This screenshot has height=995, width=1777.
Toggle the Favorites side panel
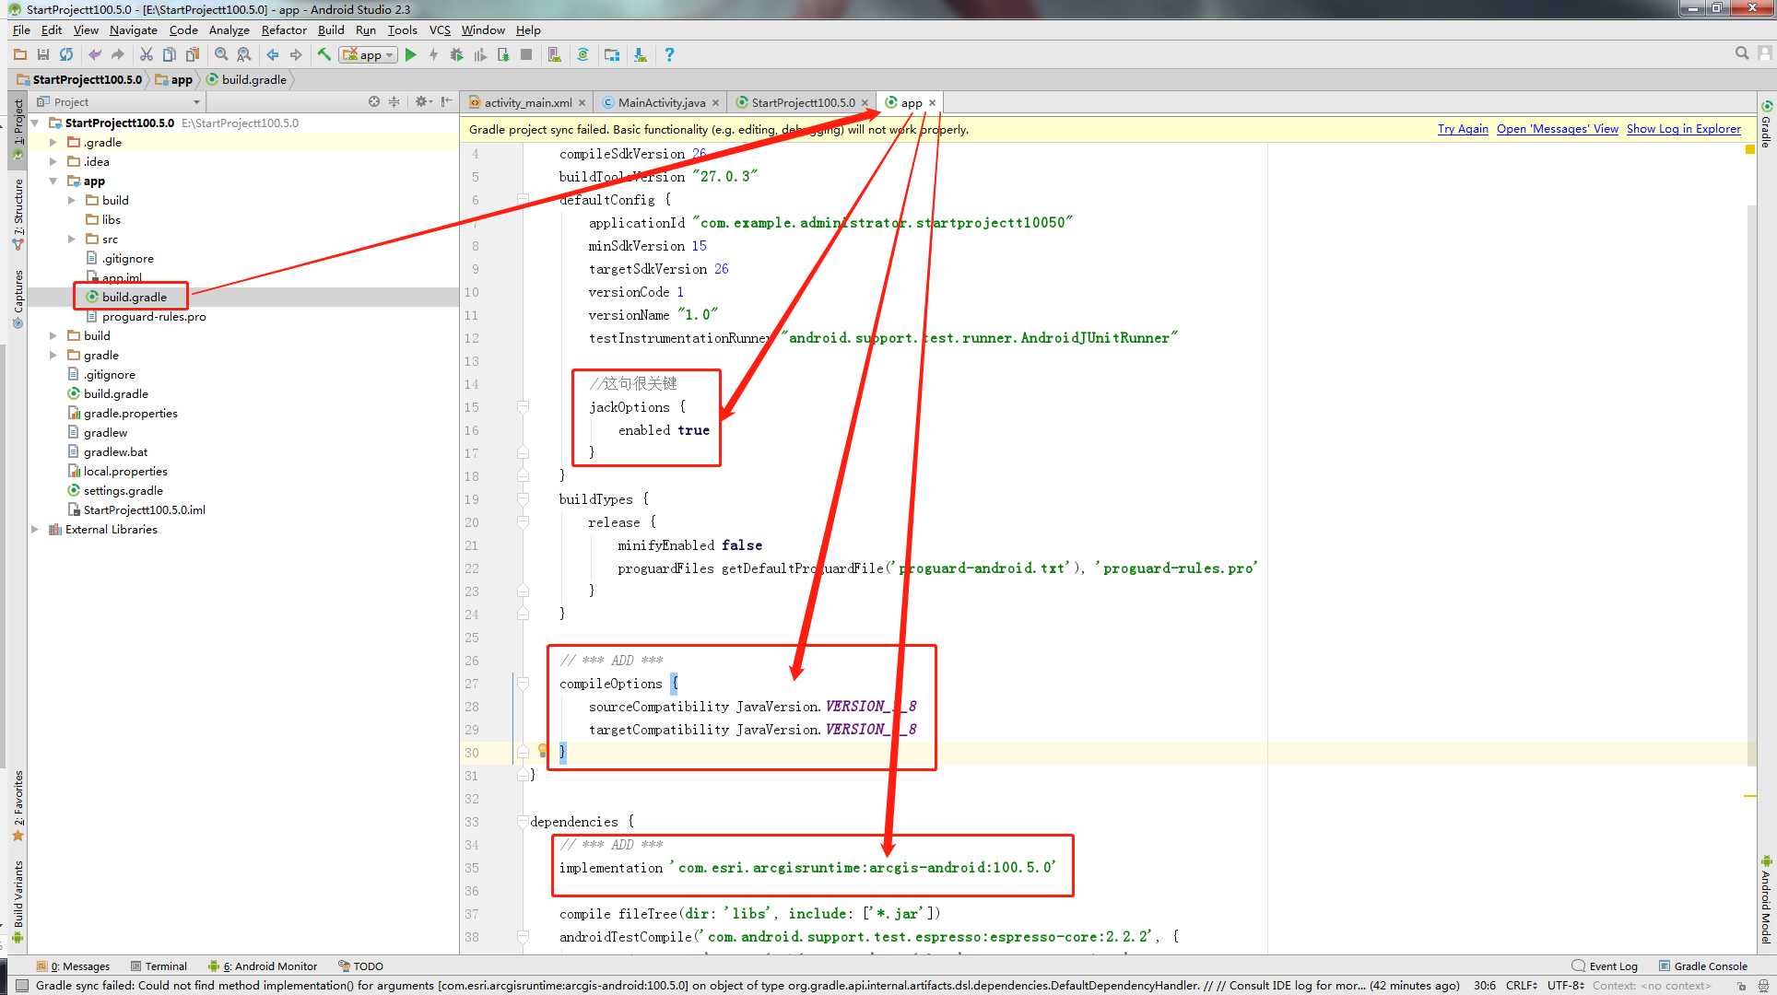click(18, 805)
